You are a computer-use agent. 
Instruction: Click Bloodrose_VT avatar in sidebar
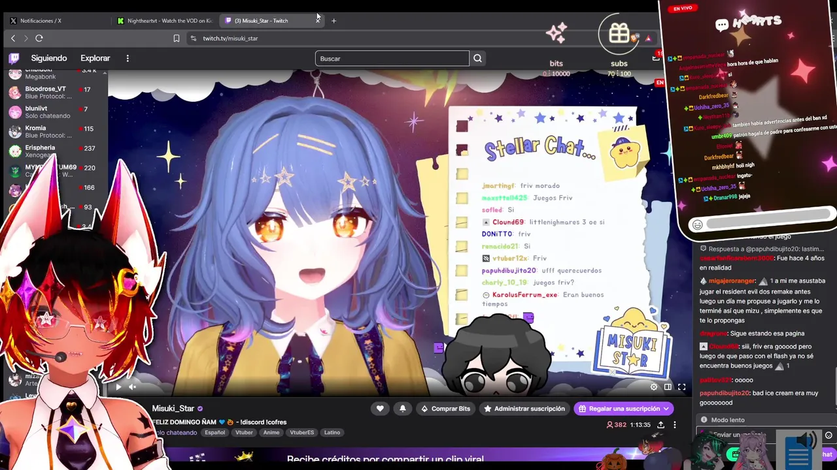(x=14, y=93)
